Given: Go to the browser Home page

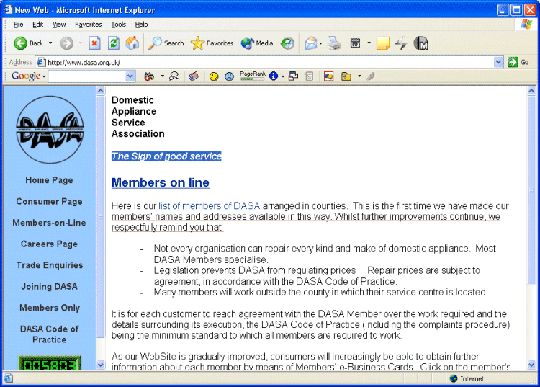Looking at the screenshot, I should (132, 43).
